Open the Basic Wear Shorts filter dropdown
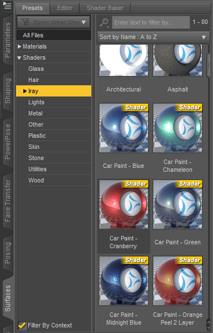Image resolution: width=213 pixels, height=333 pixels. tap(54, 22)
